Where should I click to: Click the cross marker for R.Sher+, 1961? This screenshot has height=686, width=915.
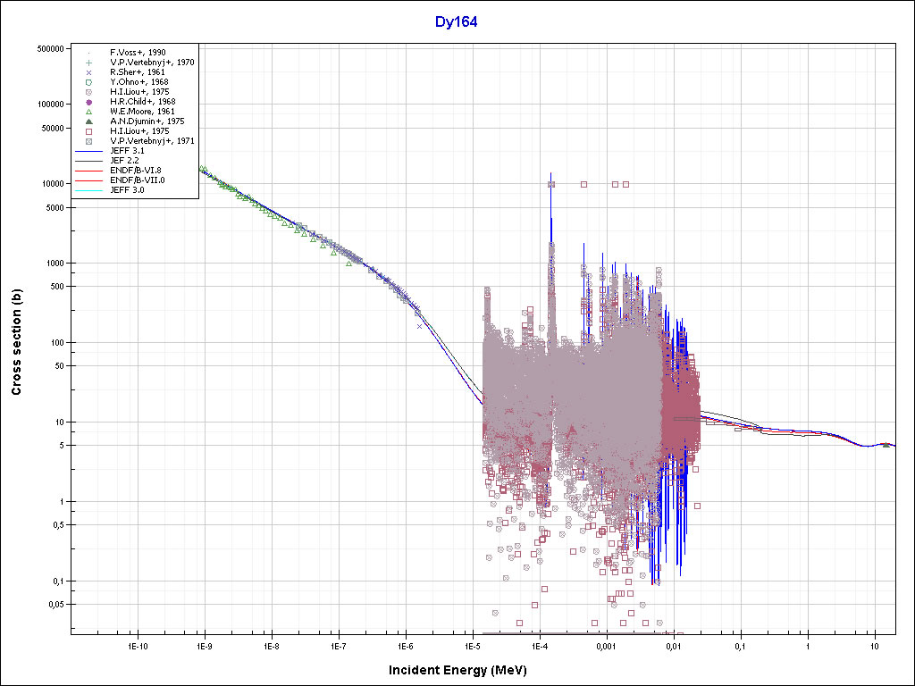pyautogui.click(x=89, y=72)
